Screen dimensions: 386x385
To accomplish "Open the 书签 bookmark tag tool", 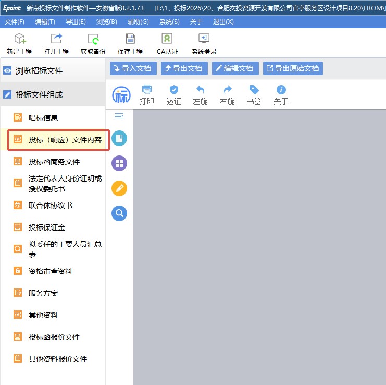I will [254, 95].
